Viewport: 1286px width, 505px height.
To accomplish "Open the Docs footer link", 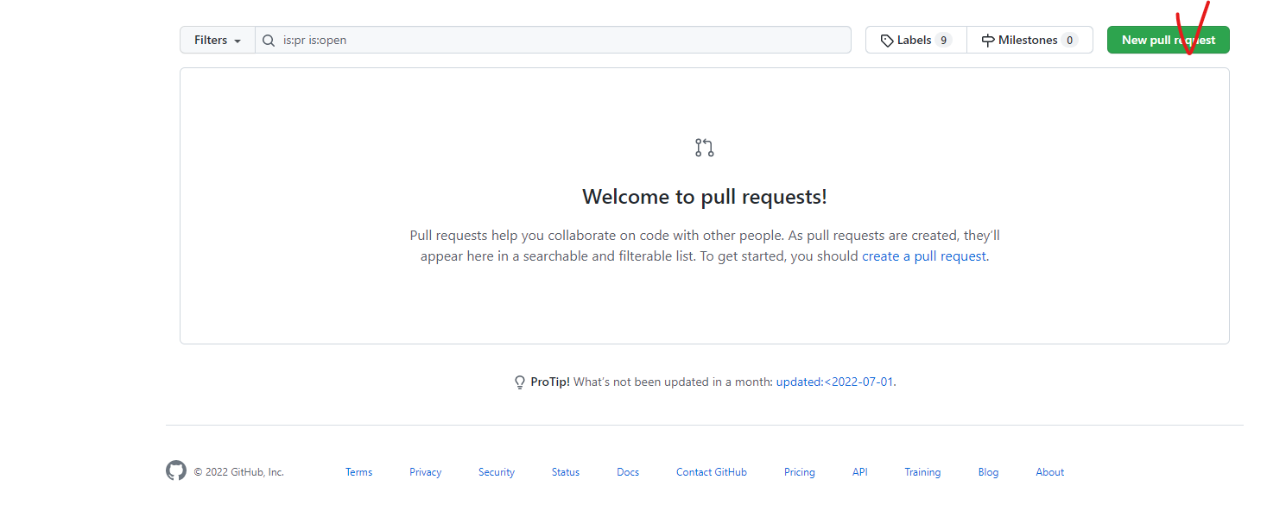I will pyautogui.click(x=628, y=472).
